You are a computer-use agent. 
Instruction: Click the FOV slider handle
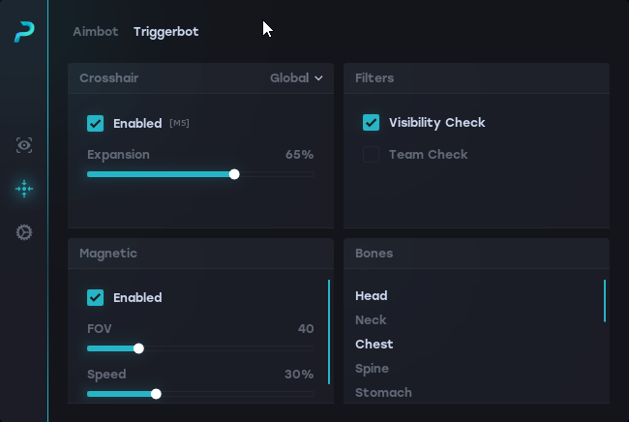(138, 348)
